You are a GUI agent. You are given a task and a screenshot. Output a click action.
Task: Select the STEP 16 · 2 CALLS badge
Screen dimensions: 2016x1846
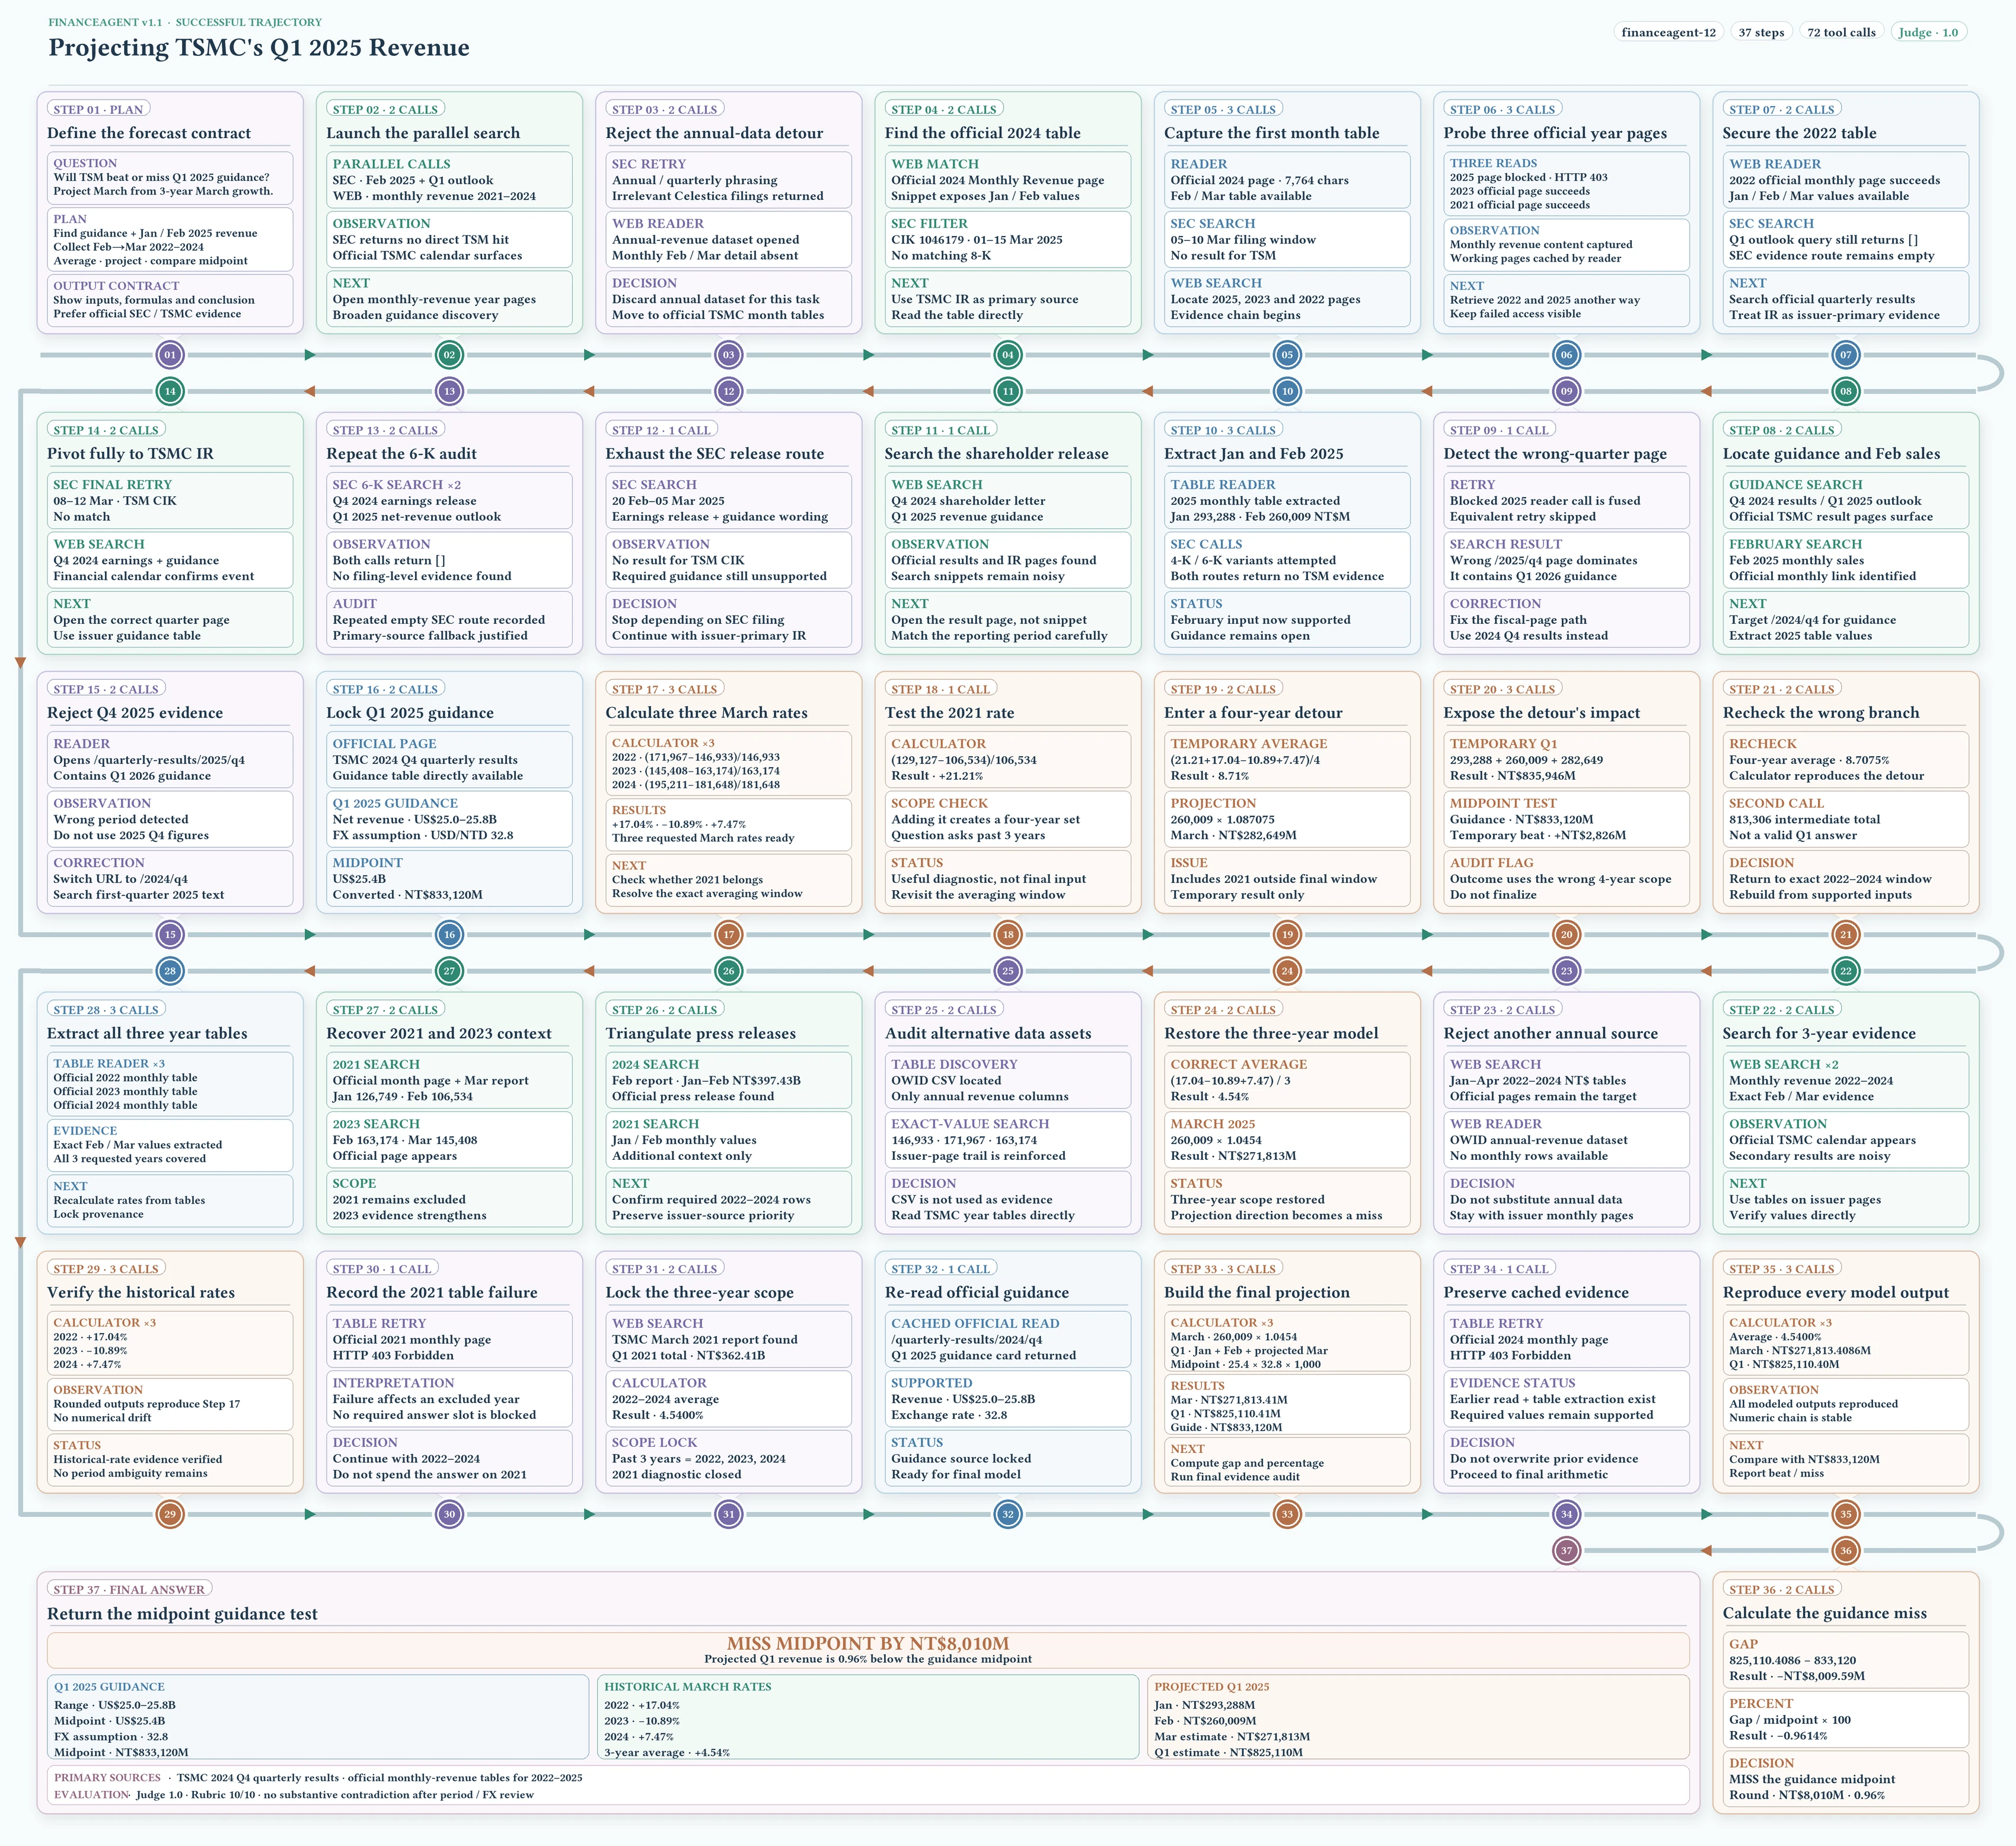(x=385, y=689)
